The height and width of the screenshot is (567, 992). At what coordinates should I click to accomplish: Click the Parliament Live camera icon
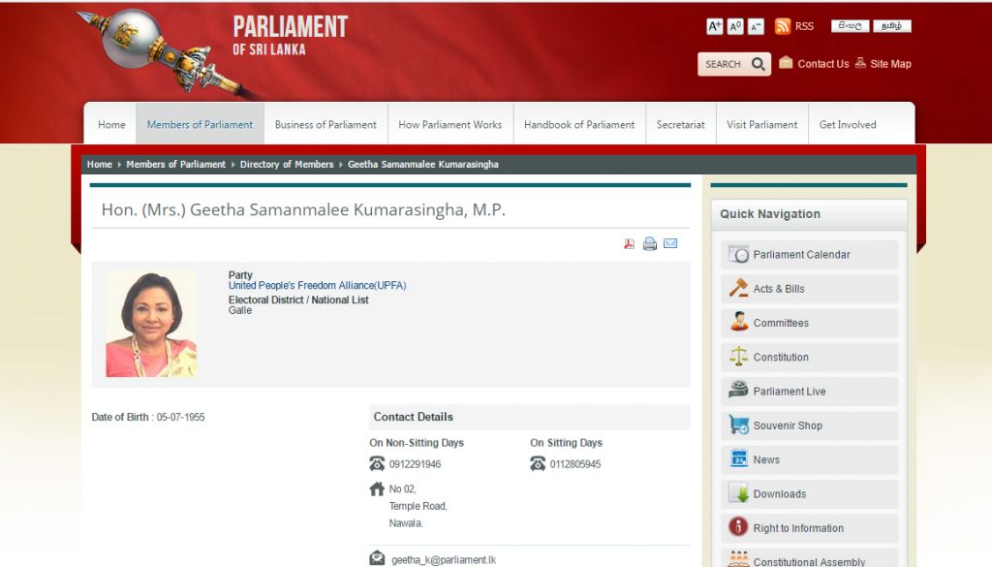pyautogui.click(x=738, y=390)
